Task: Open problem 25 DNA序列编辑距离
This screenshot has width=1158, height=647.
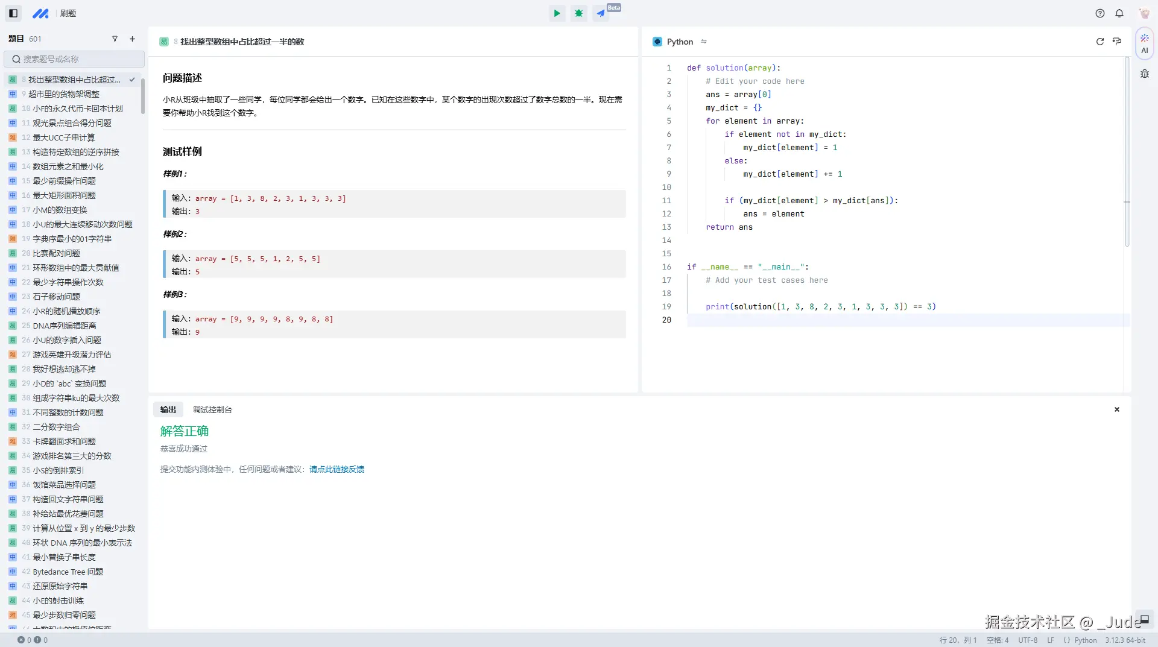Action: point(72,326)
